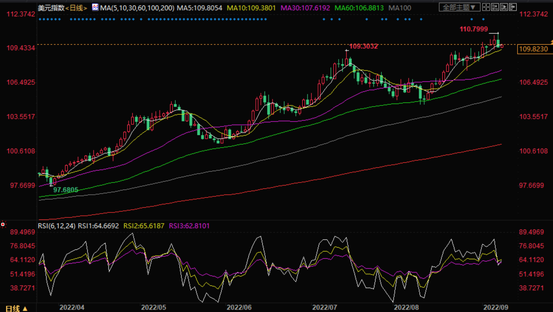Click the 2022/07 date on the time axis
The image size is (553, 312).
tap(324, 308)
